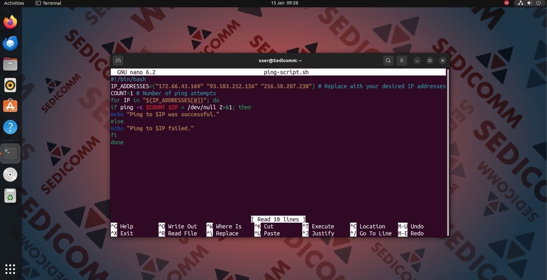Open the disc drive icon in dock

click(x=10, y=175)
